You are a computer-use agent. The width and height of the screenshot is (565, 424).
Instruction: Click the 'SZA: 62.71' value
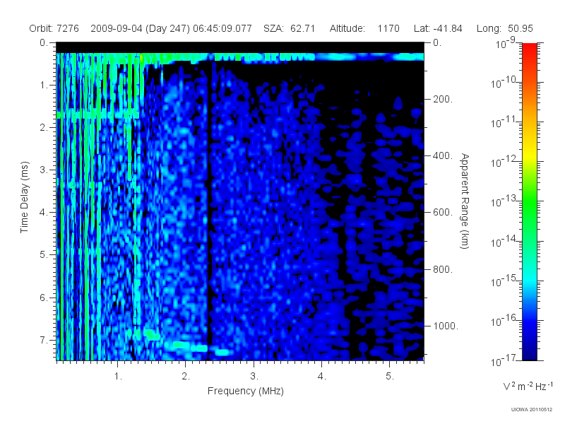(x=290, y=28)
